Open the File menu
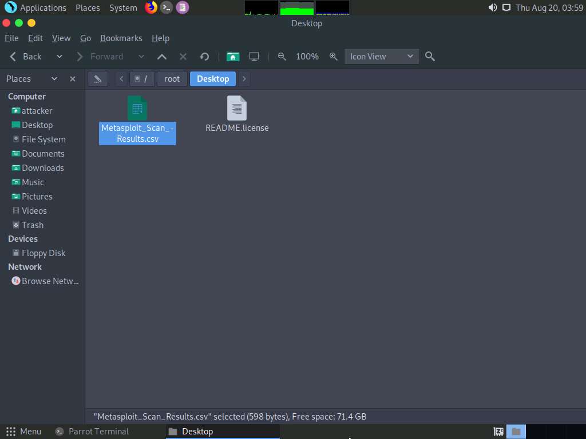Image resolution: width=586 pixels, height=439 pixels. 11,38
